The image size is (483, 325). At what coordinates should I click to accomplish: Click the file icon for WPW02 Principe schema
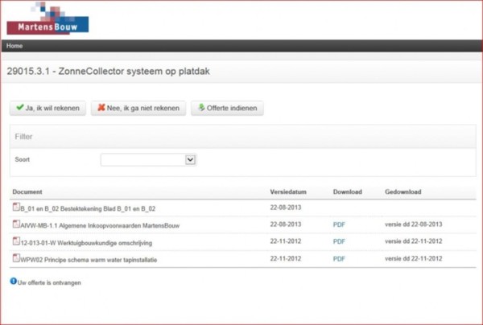pyautogui.click(x=15, y=258)
